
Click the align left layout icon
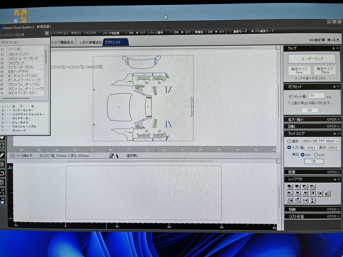pos(290,194)
